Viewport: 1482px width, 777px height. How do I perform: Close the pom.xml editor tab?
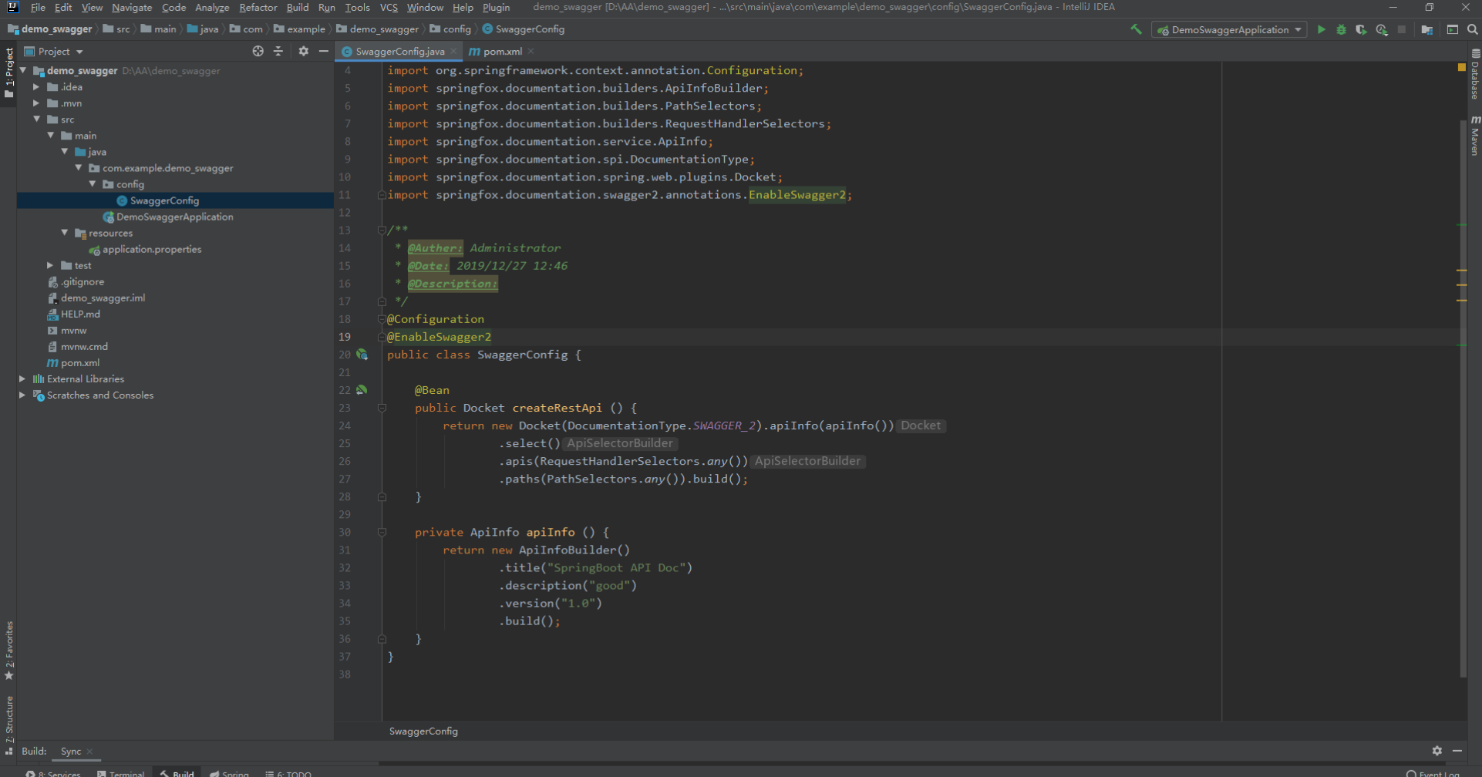[531, 51]
